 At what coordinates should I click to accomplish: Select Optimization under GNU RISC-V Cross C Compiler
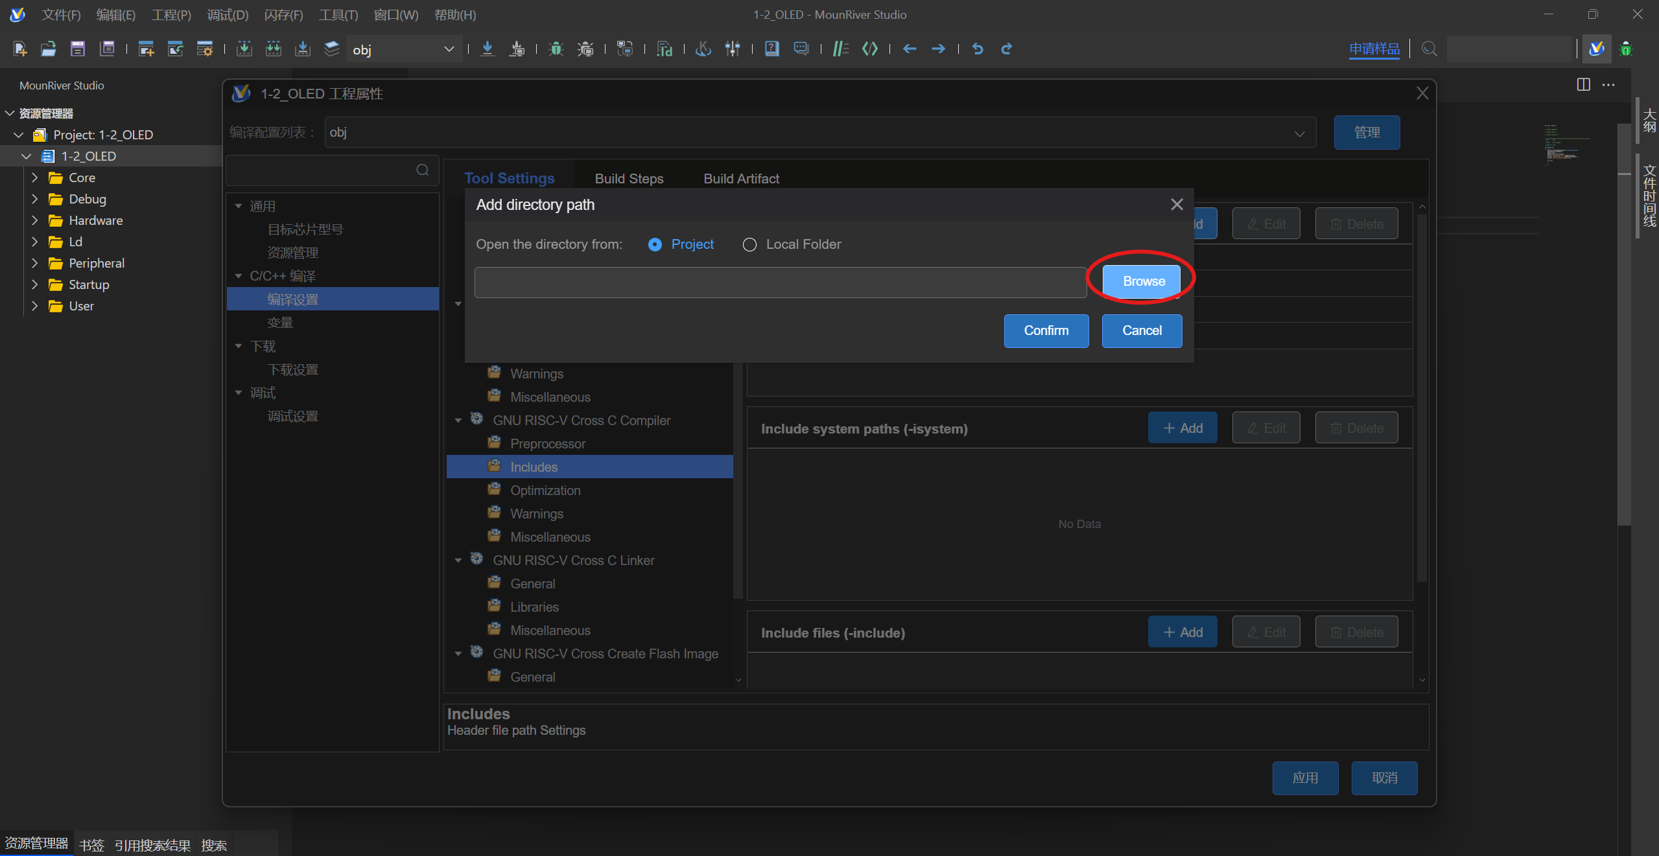pyautogui.click(x=545, y=491)
